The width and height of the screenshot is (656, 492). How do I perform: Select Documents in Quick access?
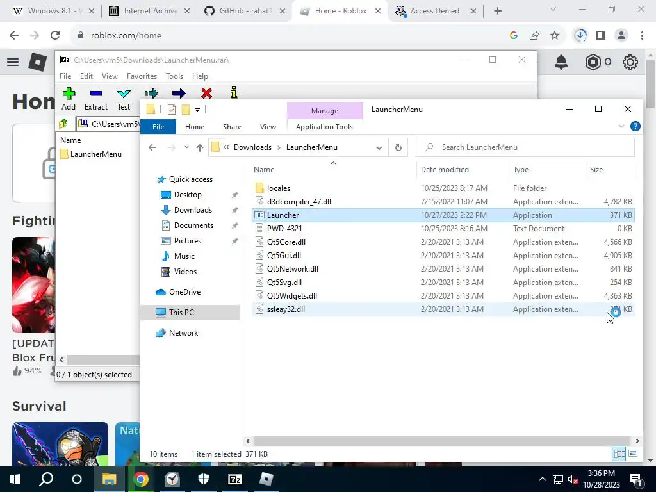[x=193, y=225]
